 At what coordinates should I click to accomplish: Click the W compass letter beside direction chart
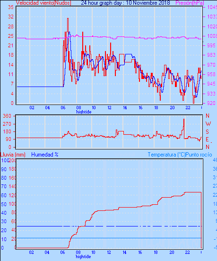[x=208, y=124]
